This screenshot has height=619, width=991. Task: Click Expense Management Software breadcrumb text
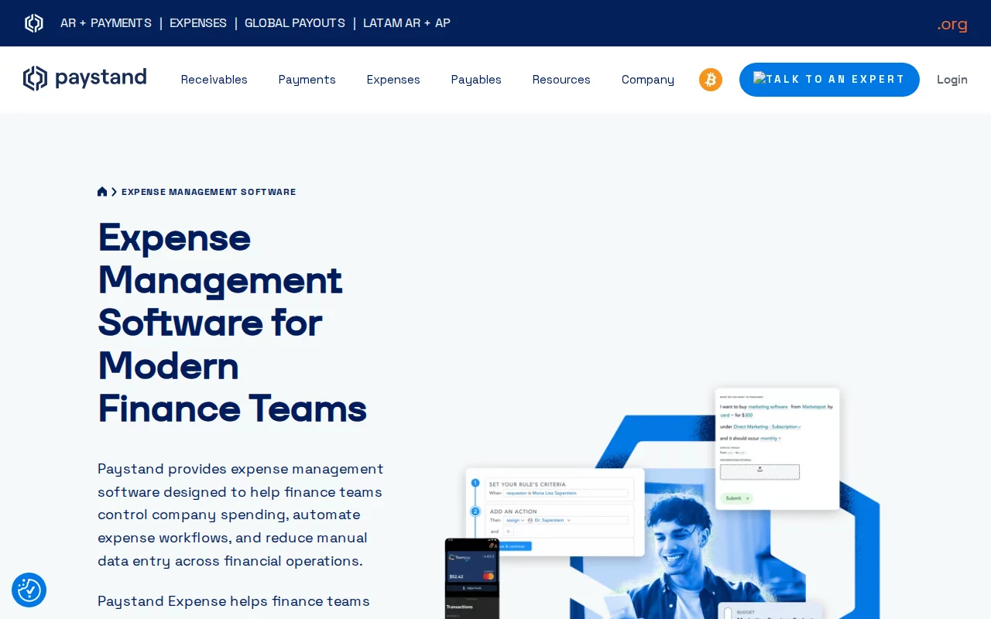point(208,192)
